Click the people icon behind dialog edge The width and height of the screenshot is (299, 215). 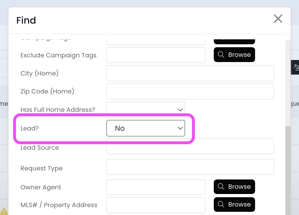click(296, 67)
